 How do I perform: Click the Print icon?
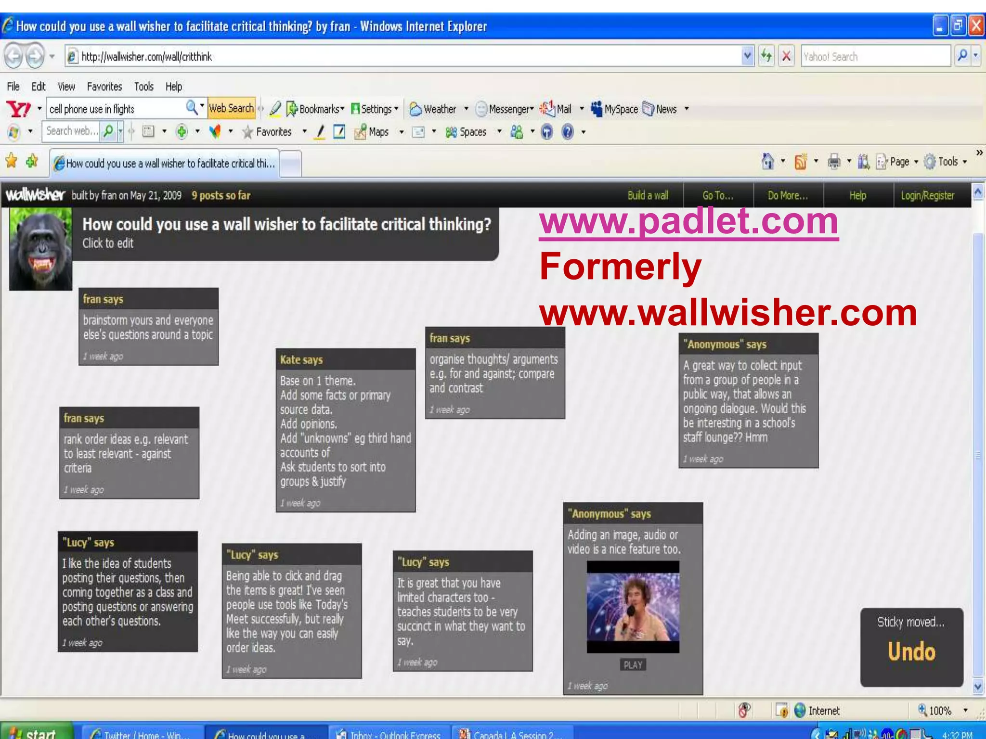[x=834, y=162]
